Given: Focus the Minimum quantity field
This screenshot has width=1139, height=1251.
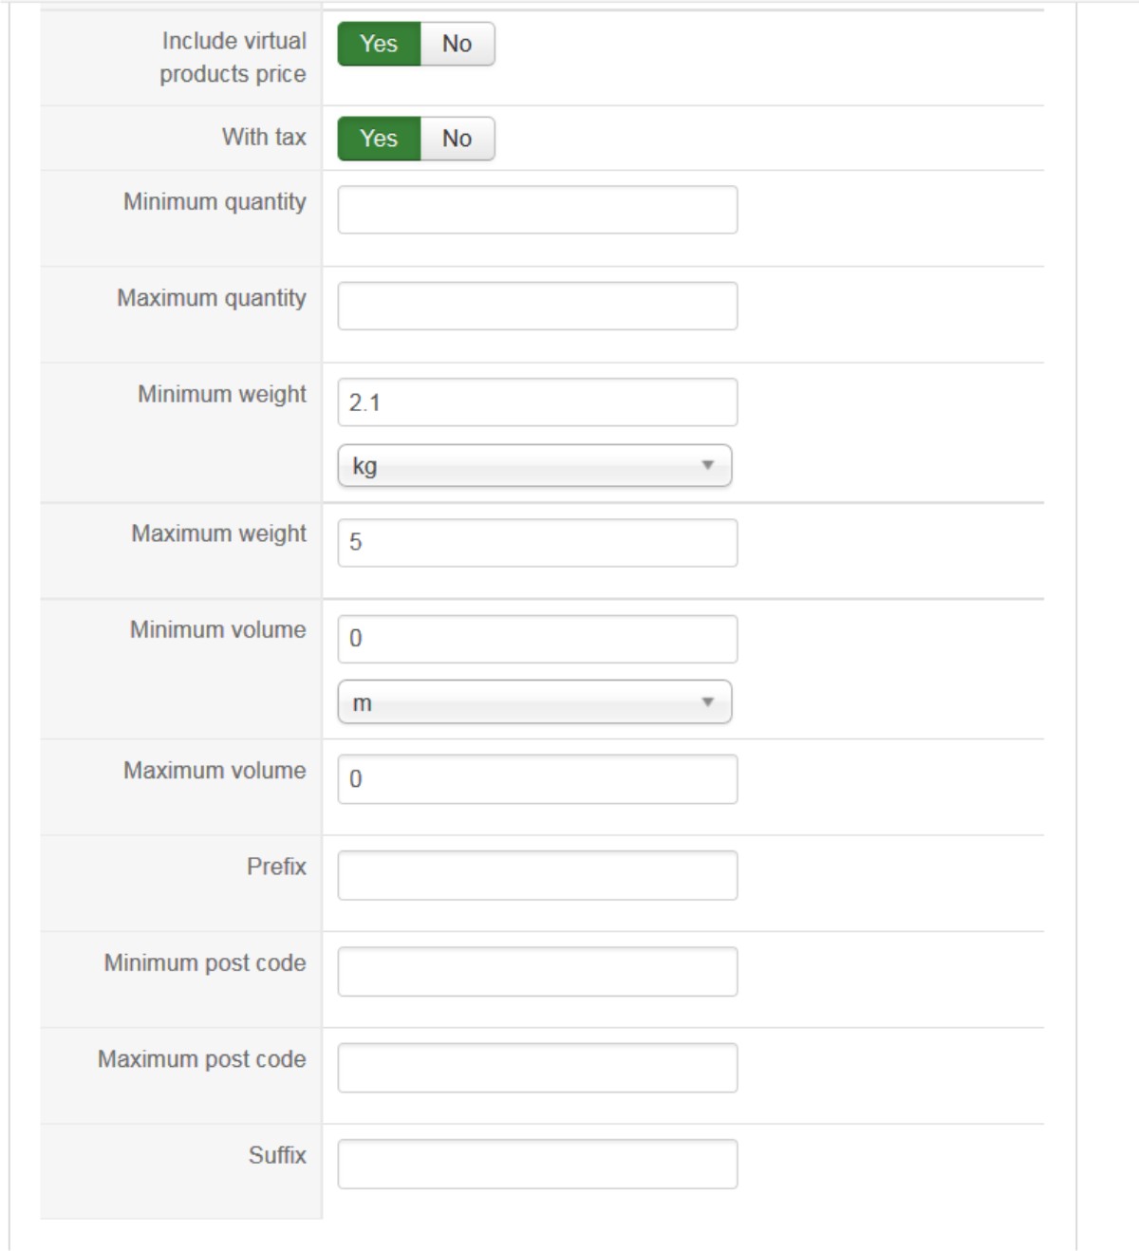Looking at the screenshot, I should 537,210.
